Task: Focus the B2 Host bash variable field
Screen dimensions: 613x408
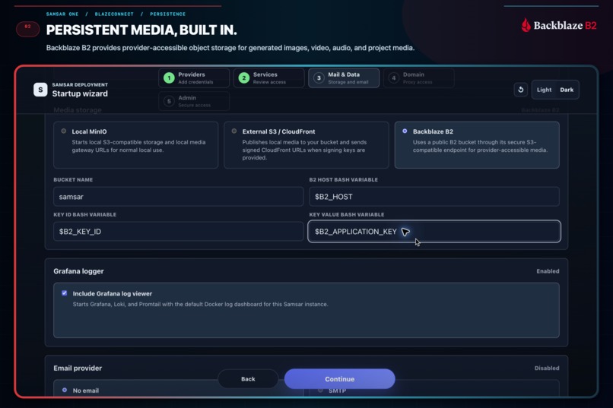Action: (434, 196)
